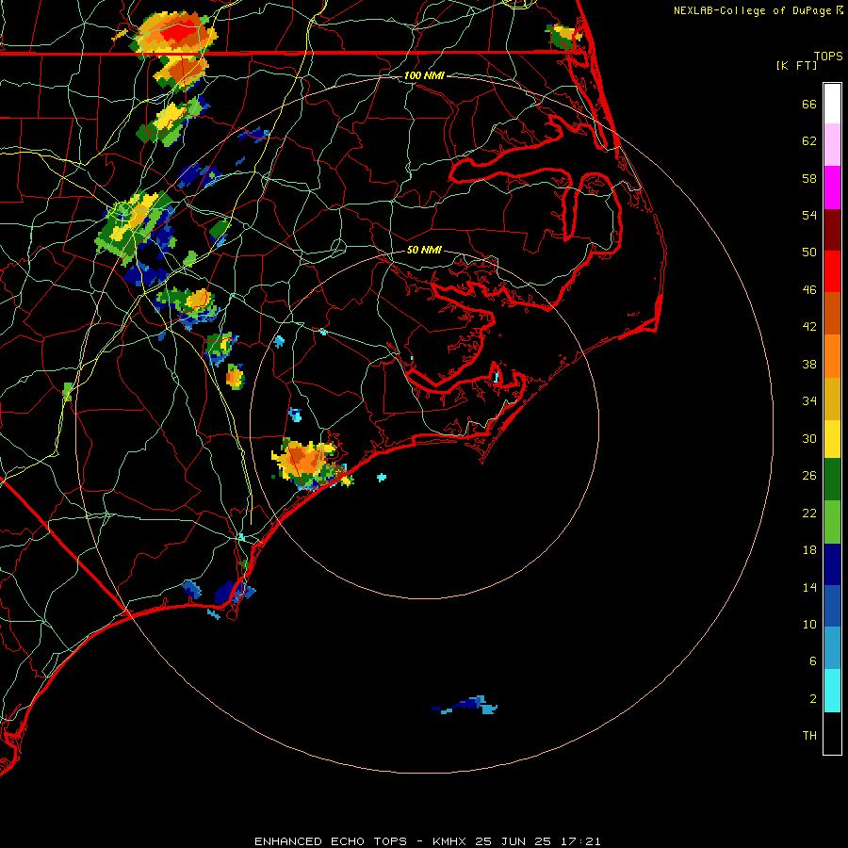Click the 50 NMI range ring label
Screen dimensions: 848x848
tap(424, 250)
